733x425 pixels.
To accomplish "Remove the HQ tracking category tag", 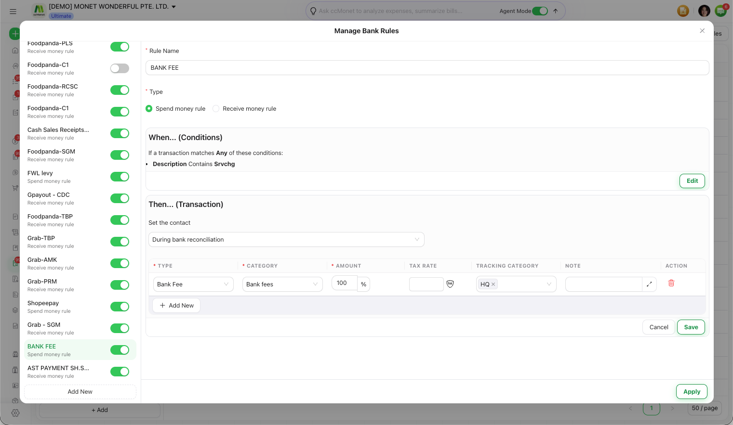I will [493, 284].
